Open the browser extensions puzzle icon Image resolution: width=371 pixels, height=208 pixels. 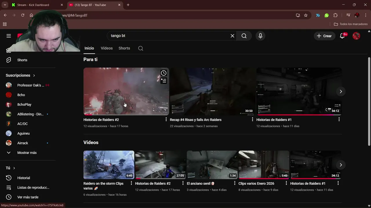(x=335, y=15)
